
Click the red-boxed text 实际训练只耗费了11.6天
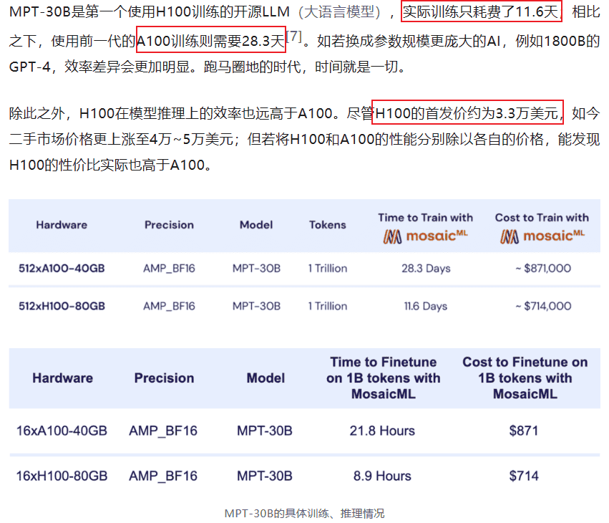482,12
